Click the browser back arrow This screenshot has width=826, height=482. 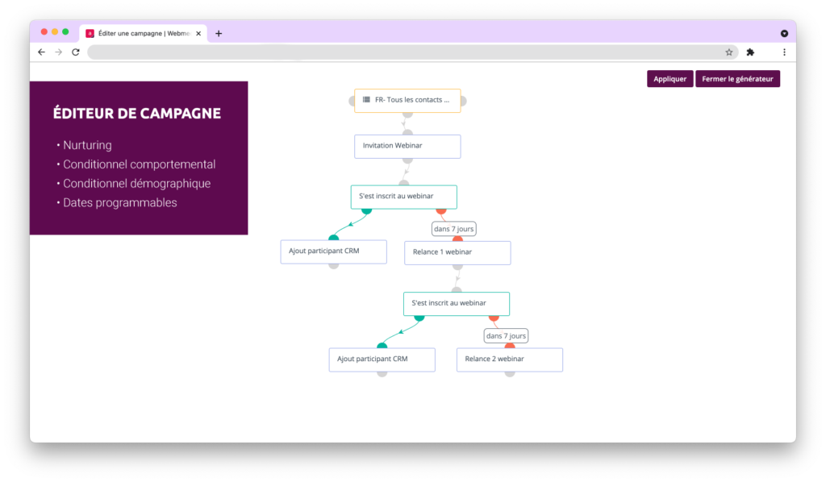pyautogui.click(x=42, y=52)
